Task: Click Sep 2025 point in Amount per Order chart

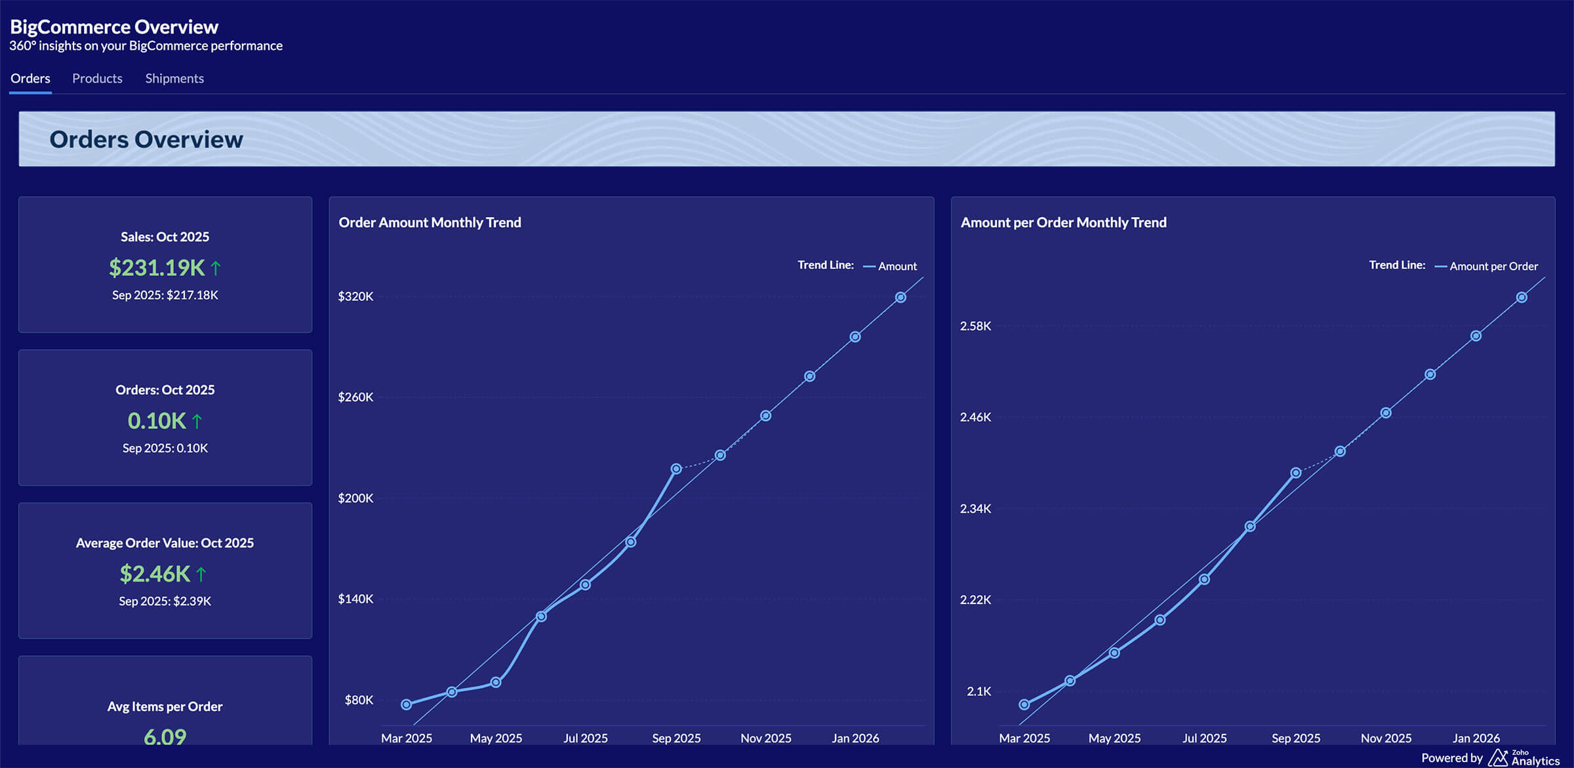Action: click(x=1295, y=473)
